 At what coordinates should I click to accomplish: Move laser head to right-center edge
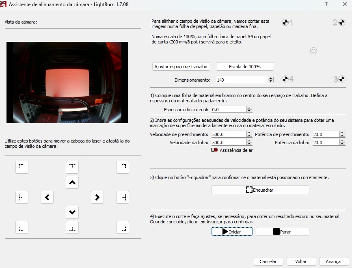tap(123, 197)
